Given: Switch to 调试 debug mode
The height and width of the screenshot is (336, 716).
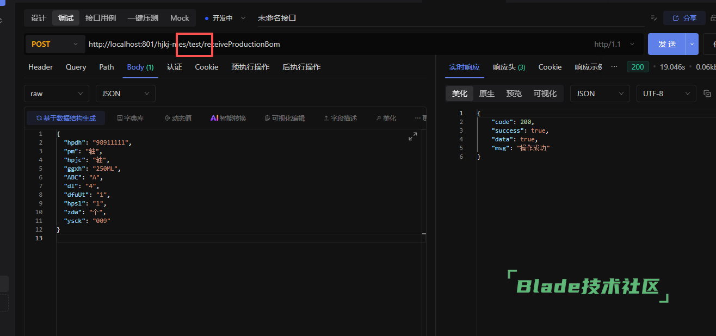Looking at the screenshot, I should point(66,18).
